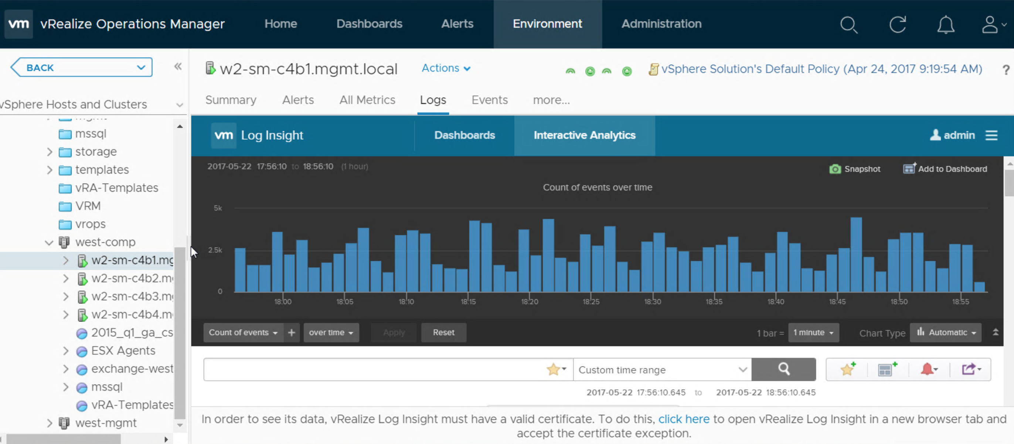This screenshot has width=1014, height=444.
Task: Collapse the west-comp cluster
Action: [49, 242]
